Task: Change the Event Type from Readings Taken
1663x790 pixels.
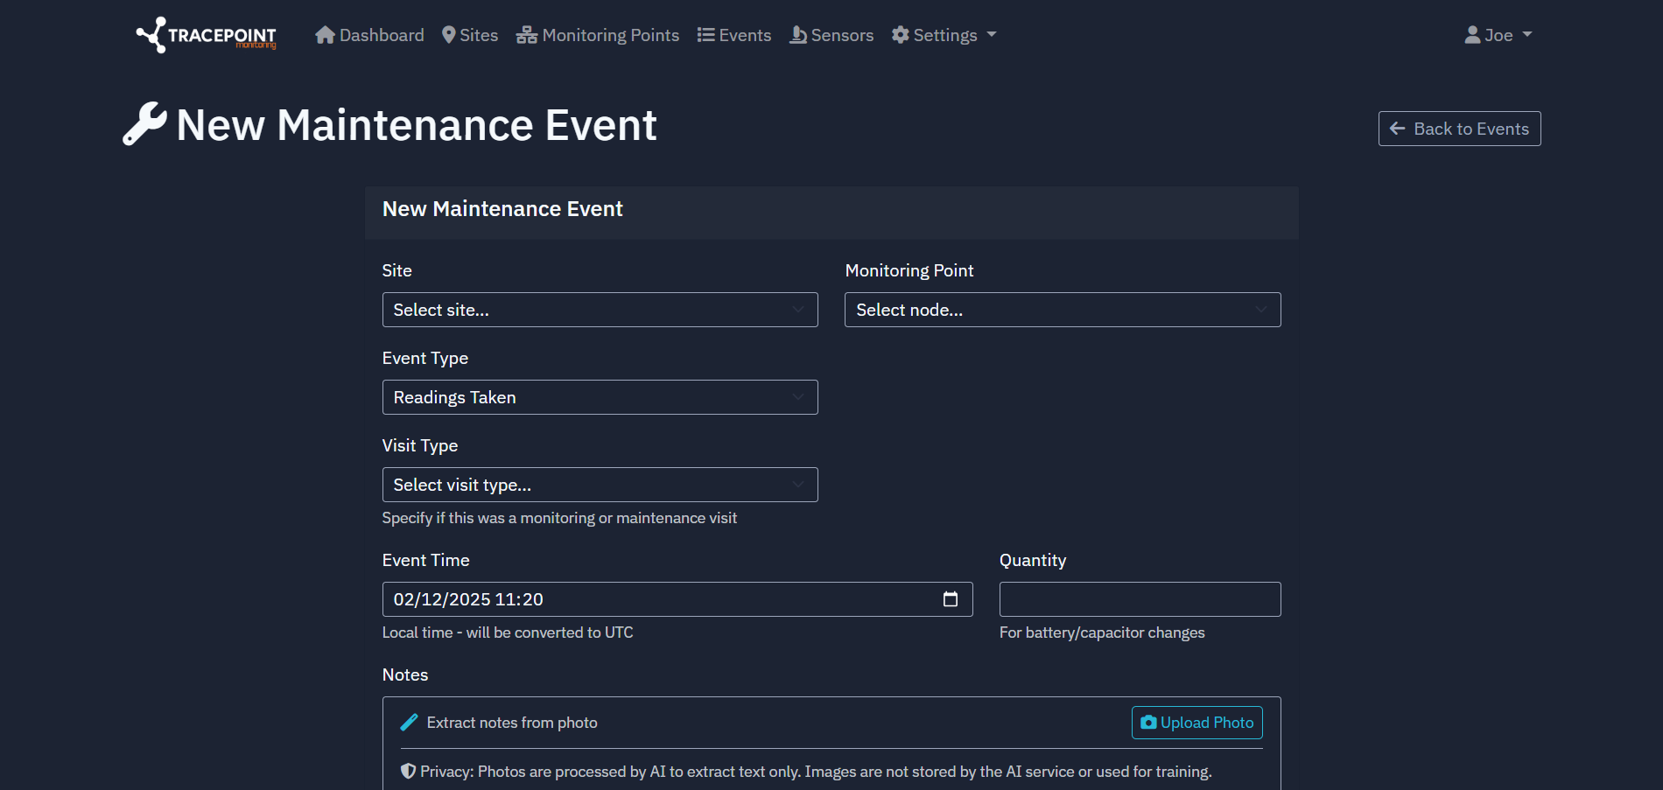Action: click(x=600, y=397)
